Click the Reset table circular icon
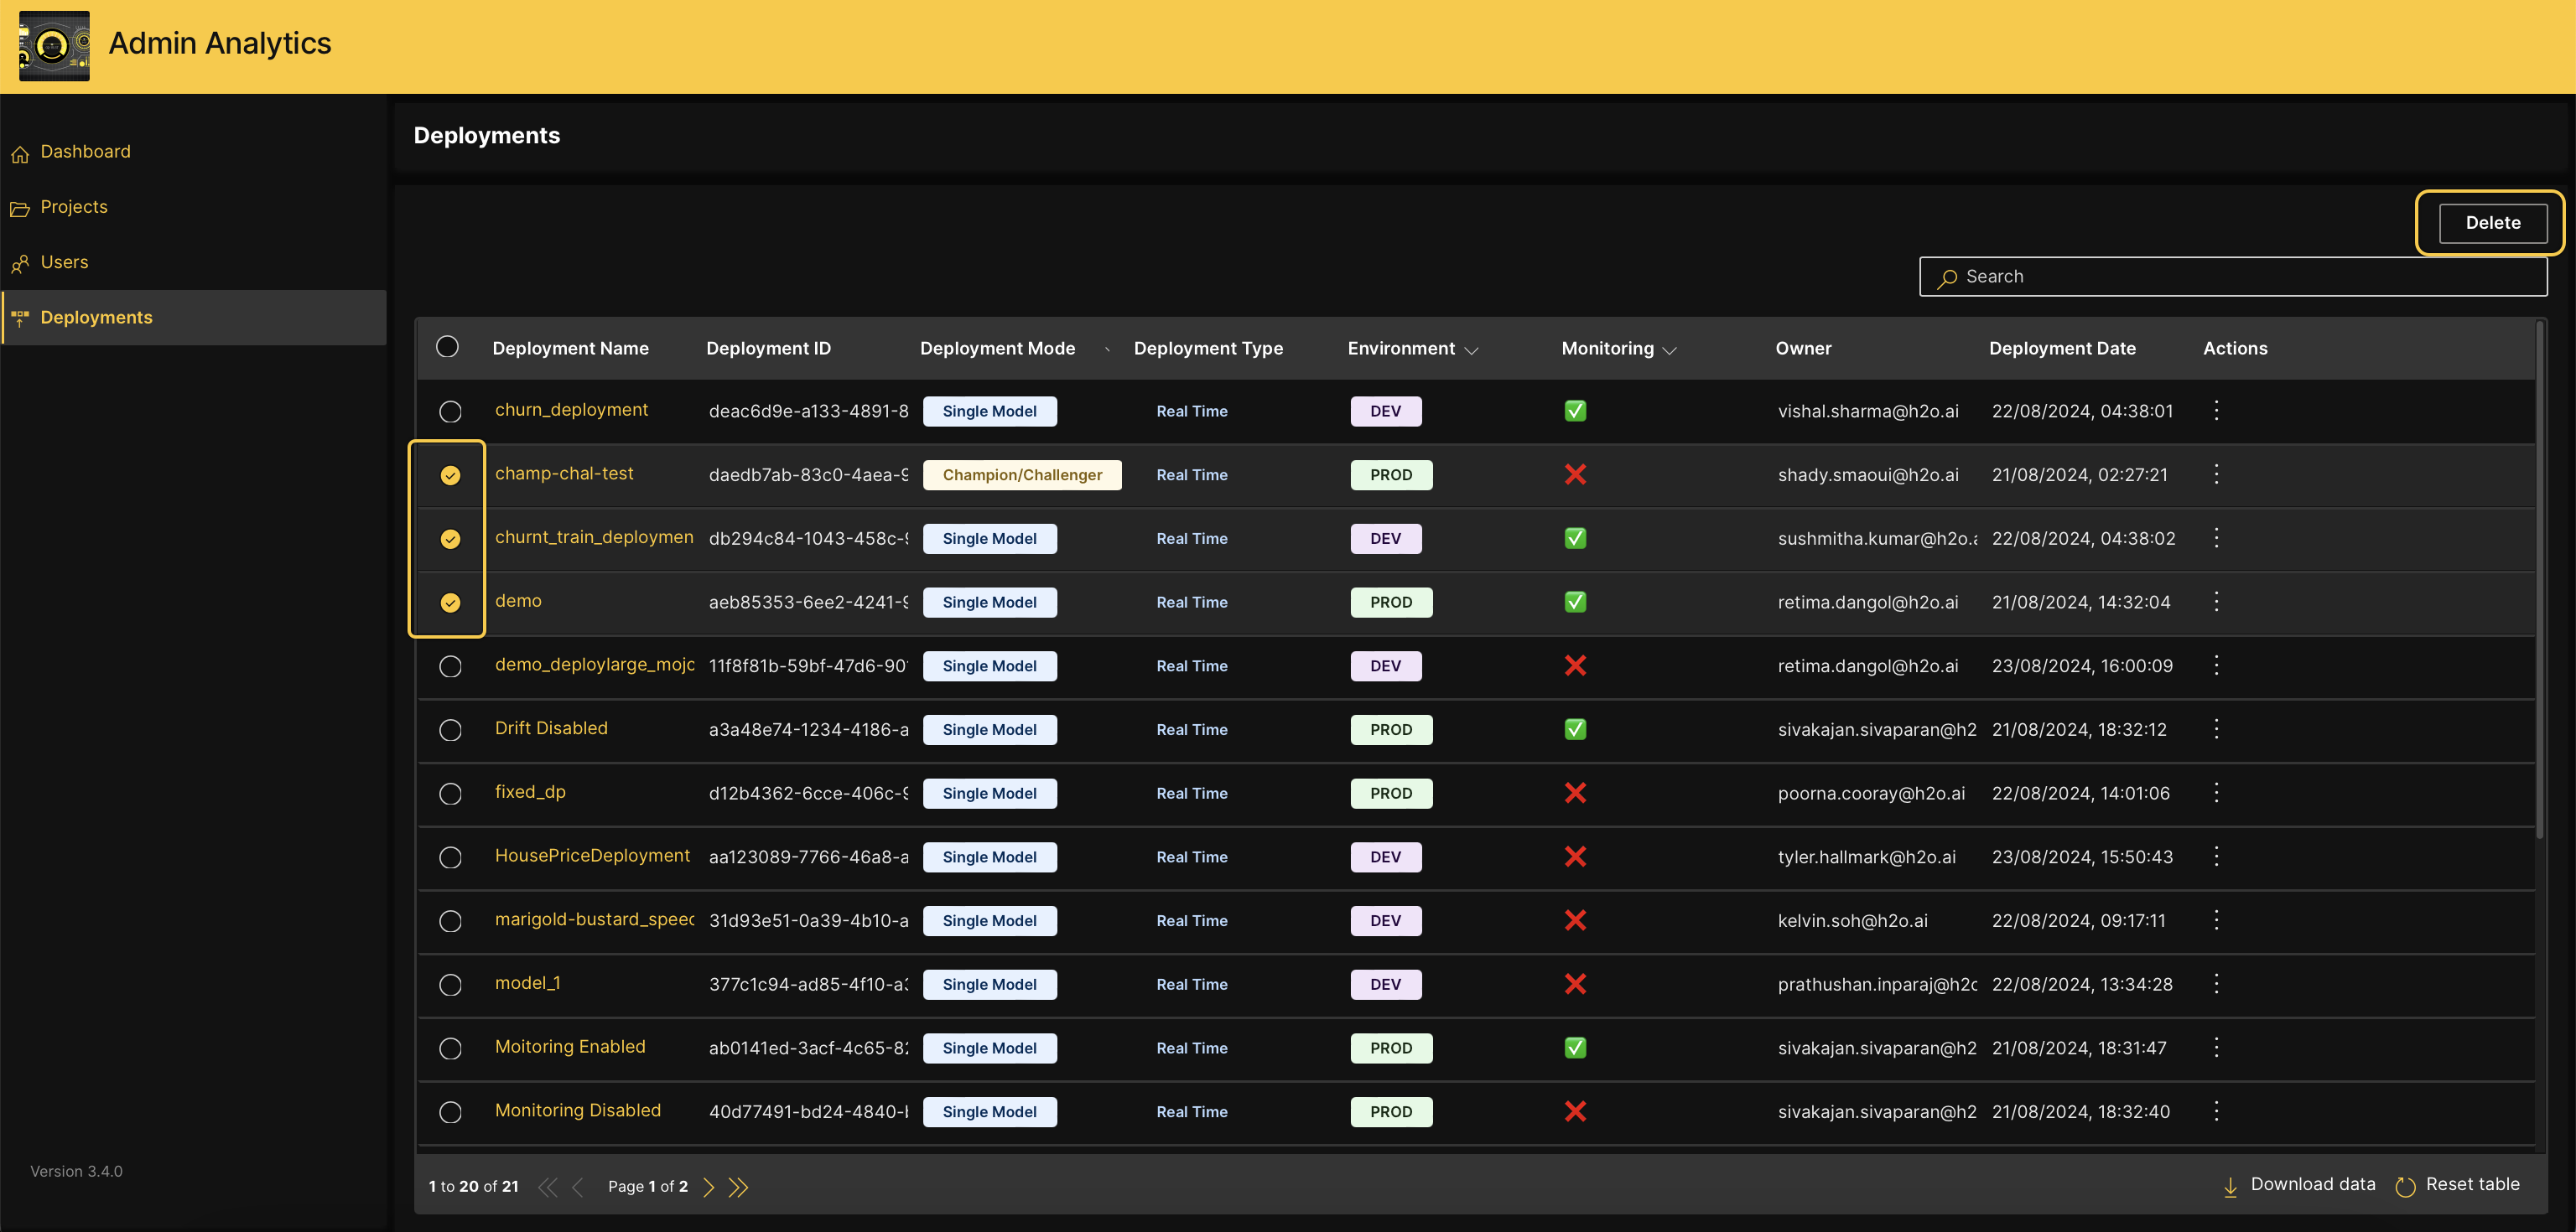The height and width of the screenshot is (1232, 2576). click(2404, 1186)
